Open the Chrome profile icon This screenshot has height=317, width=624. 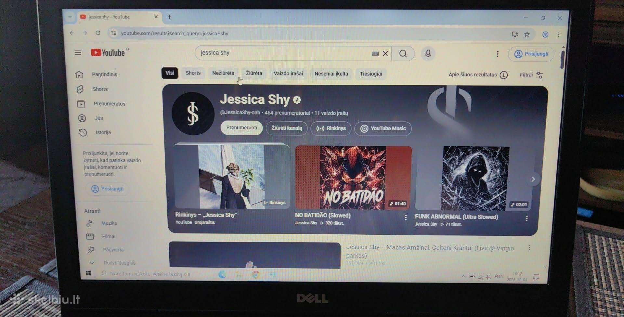(545, 34)
